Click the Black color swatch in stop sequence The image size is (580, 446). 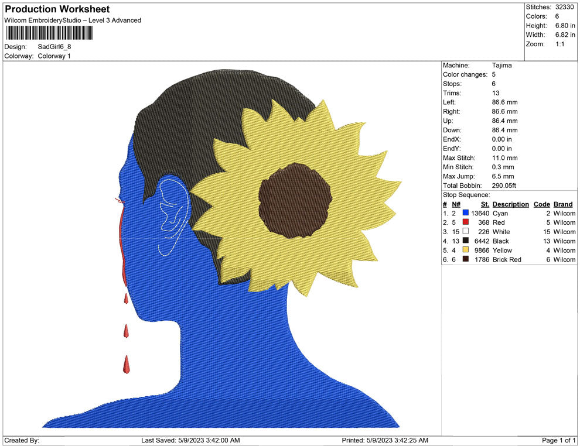click(x=466, y=241)
